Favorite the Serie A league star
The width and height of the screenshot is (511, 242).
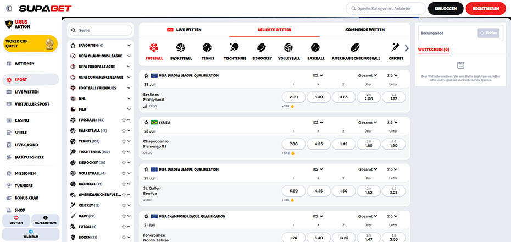tap(146, 122)
